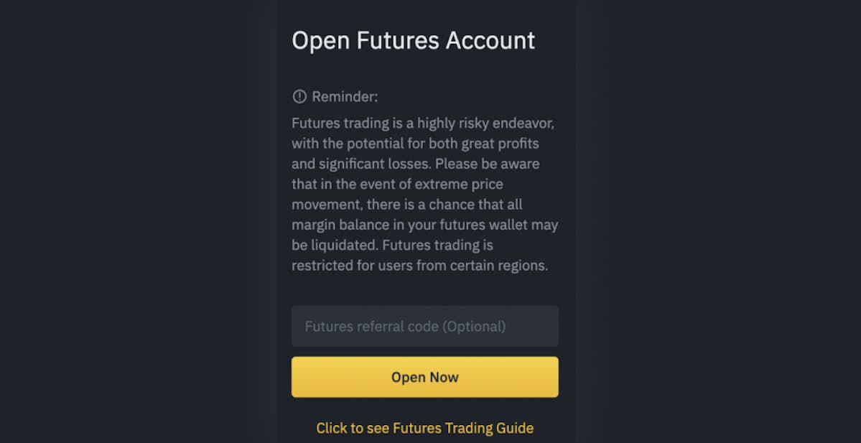Open the Futures Trading Guide link
The image size is (861, 443).
[x=424, y=428]
